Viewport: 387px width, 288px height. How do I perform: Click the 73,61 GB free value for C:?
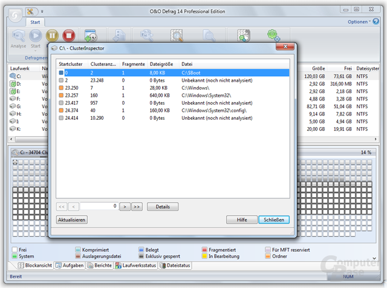click(x=343, y=76)
